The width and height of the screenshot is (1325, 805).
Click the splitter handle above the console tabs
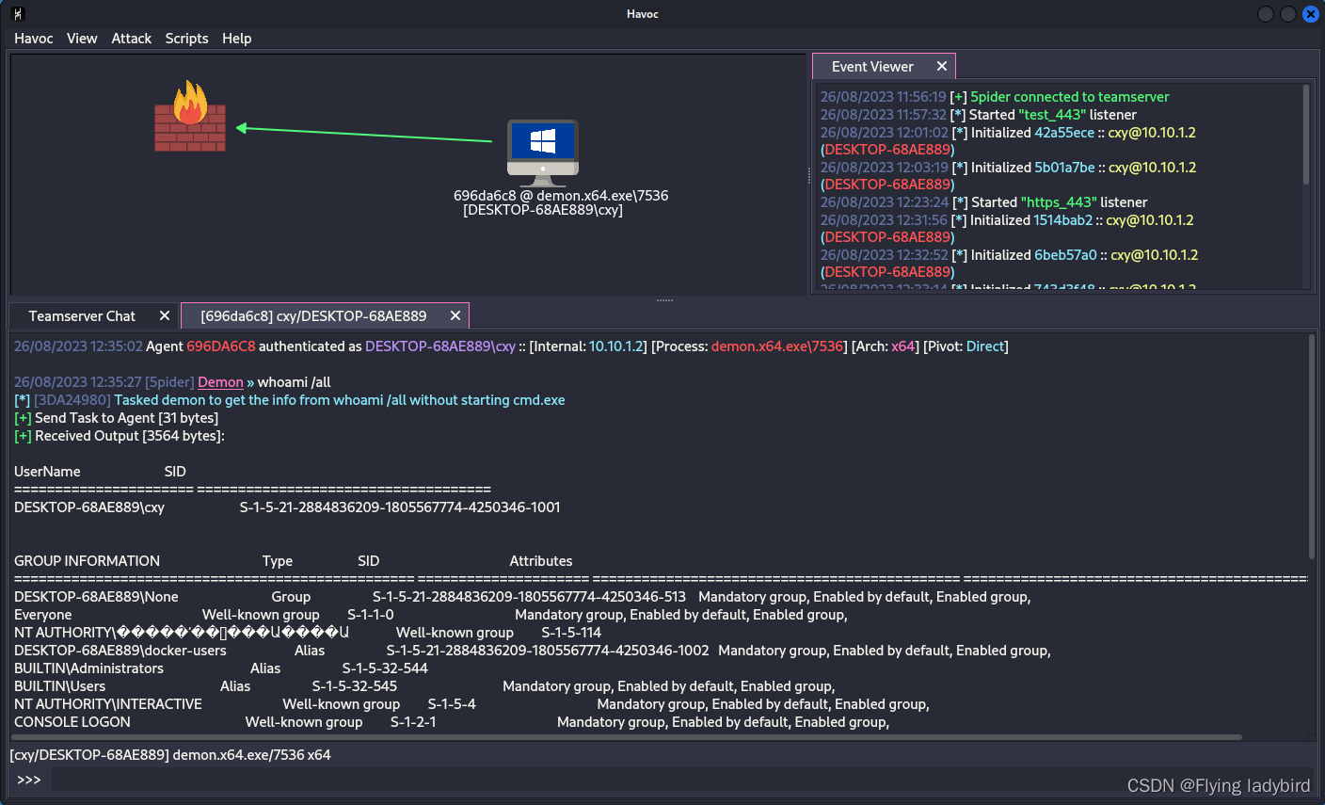664,300
